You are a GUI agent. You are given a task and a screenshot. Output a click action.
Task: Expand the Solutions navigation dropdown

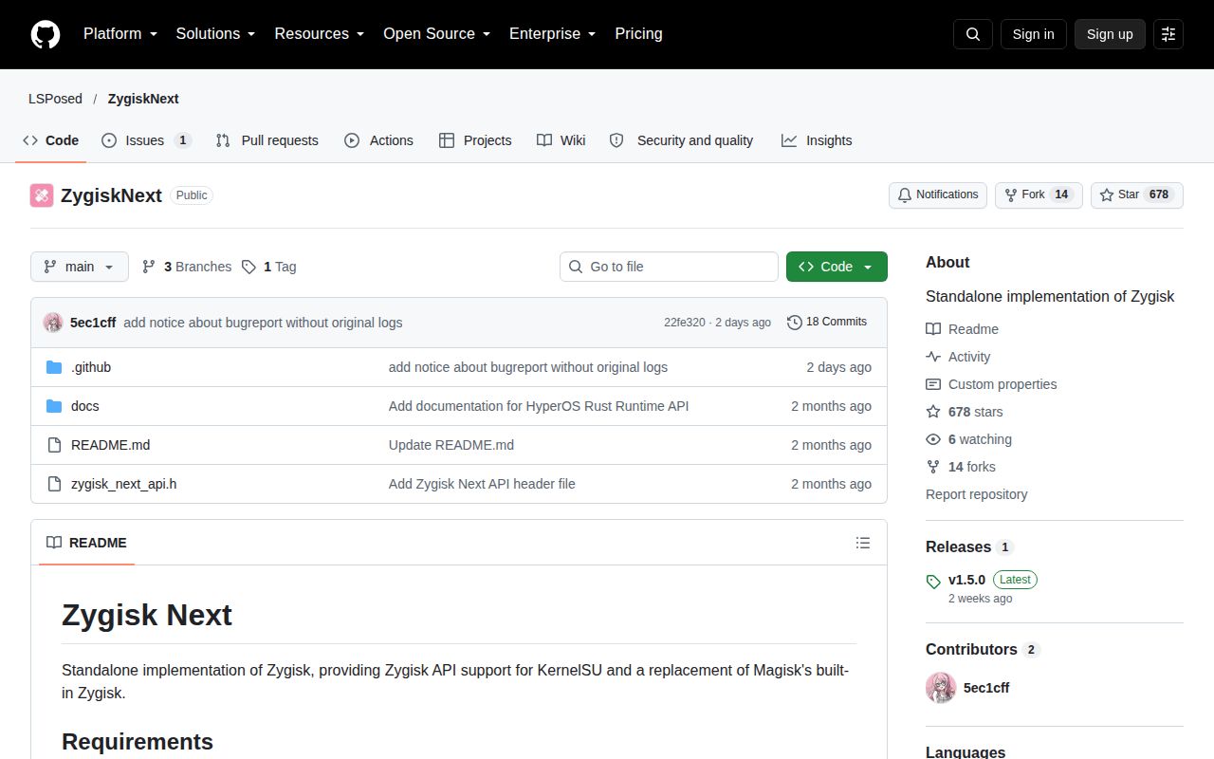click(x=216, y=34)
